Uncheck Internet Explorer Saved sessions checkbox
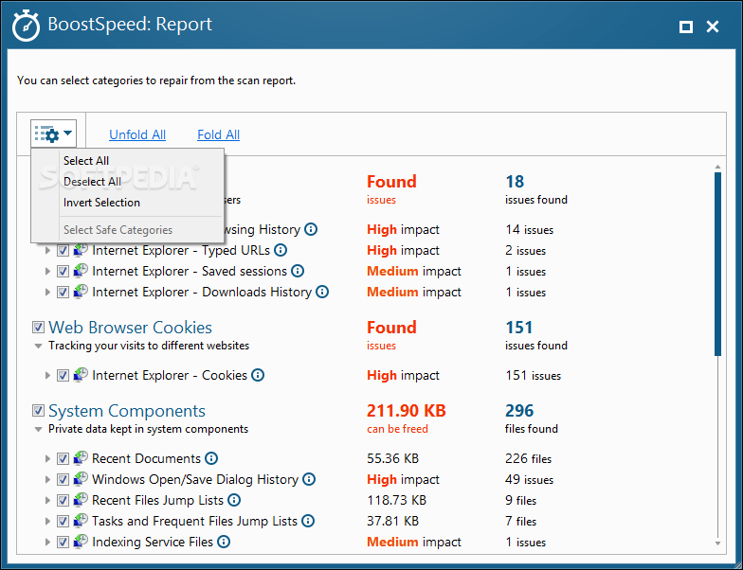The image size is (743, 570). (x=63, y=271)
